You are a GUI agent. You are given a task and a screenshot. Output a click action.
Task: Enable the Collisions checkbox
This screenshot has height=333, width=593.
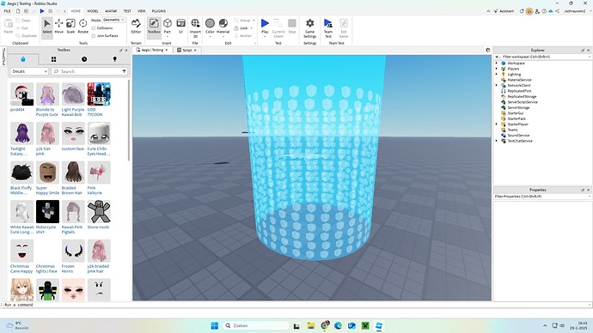pos(94,28)
